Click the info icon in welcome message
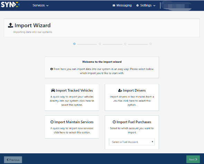 pos(52,69)
